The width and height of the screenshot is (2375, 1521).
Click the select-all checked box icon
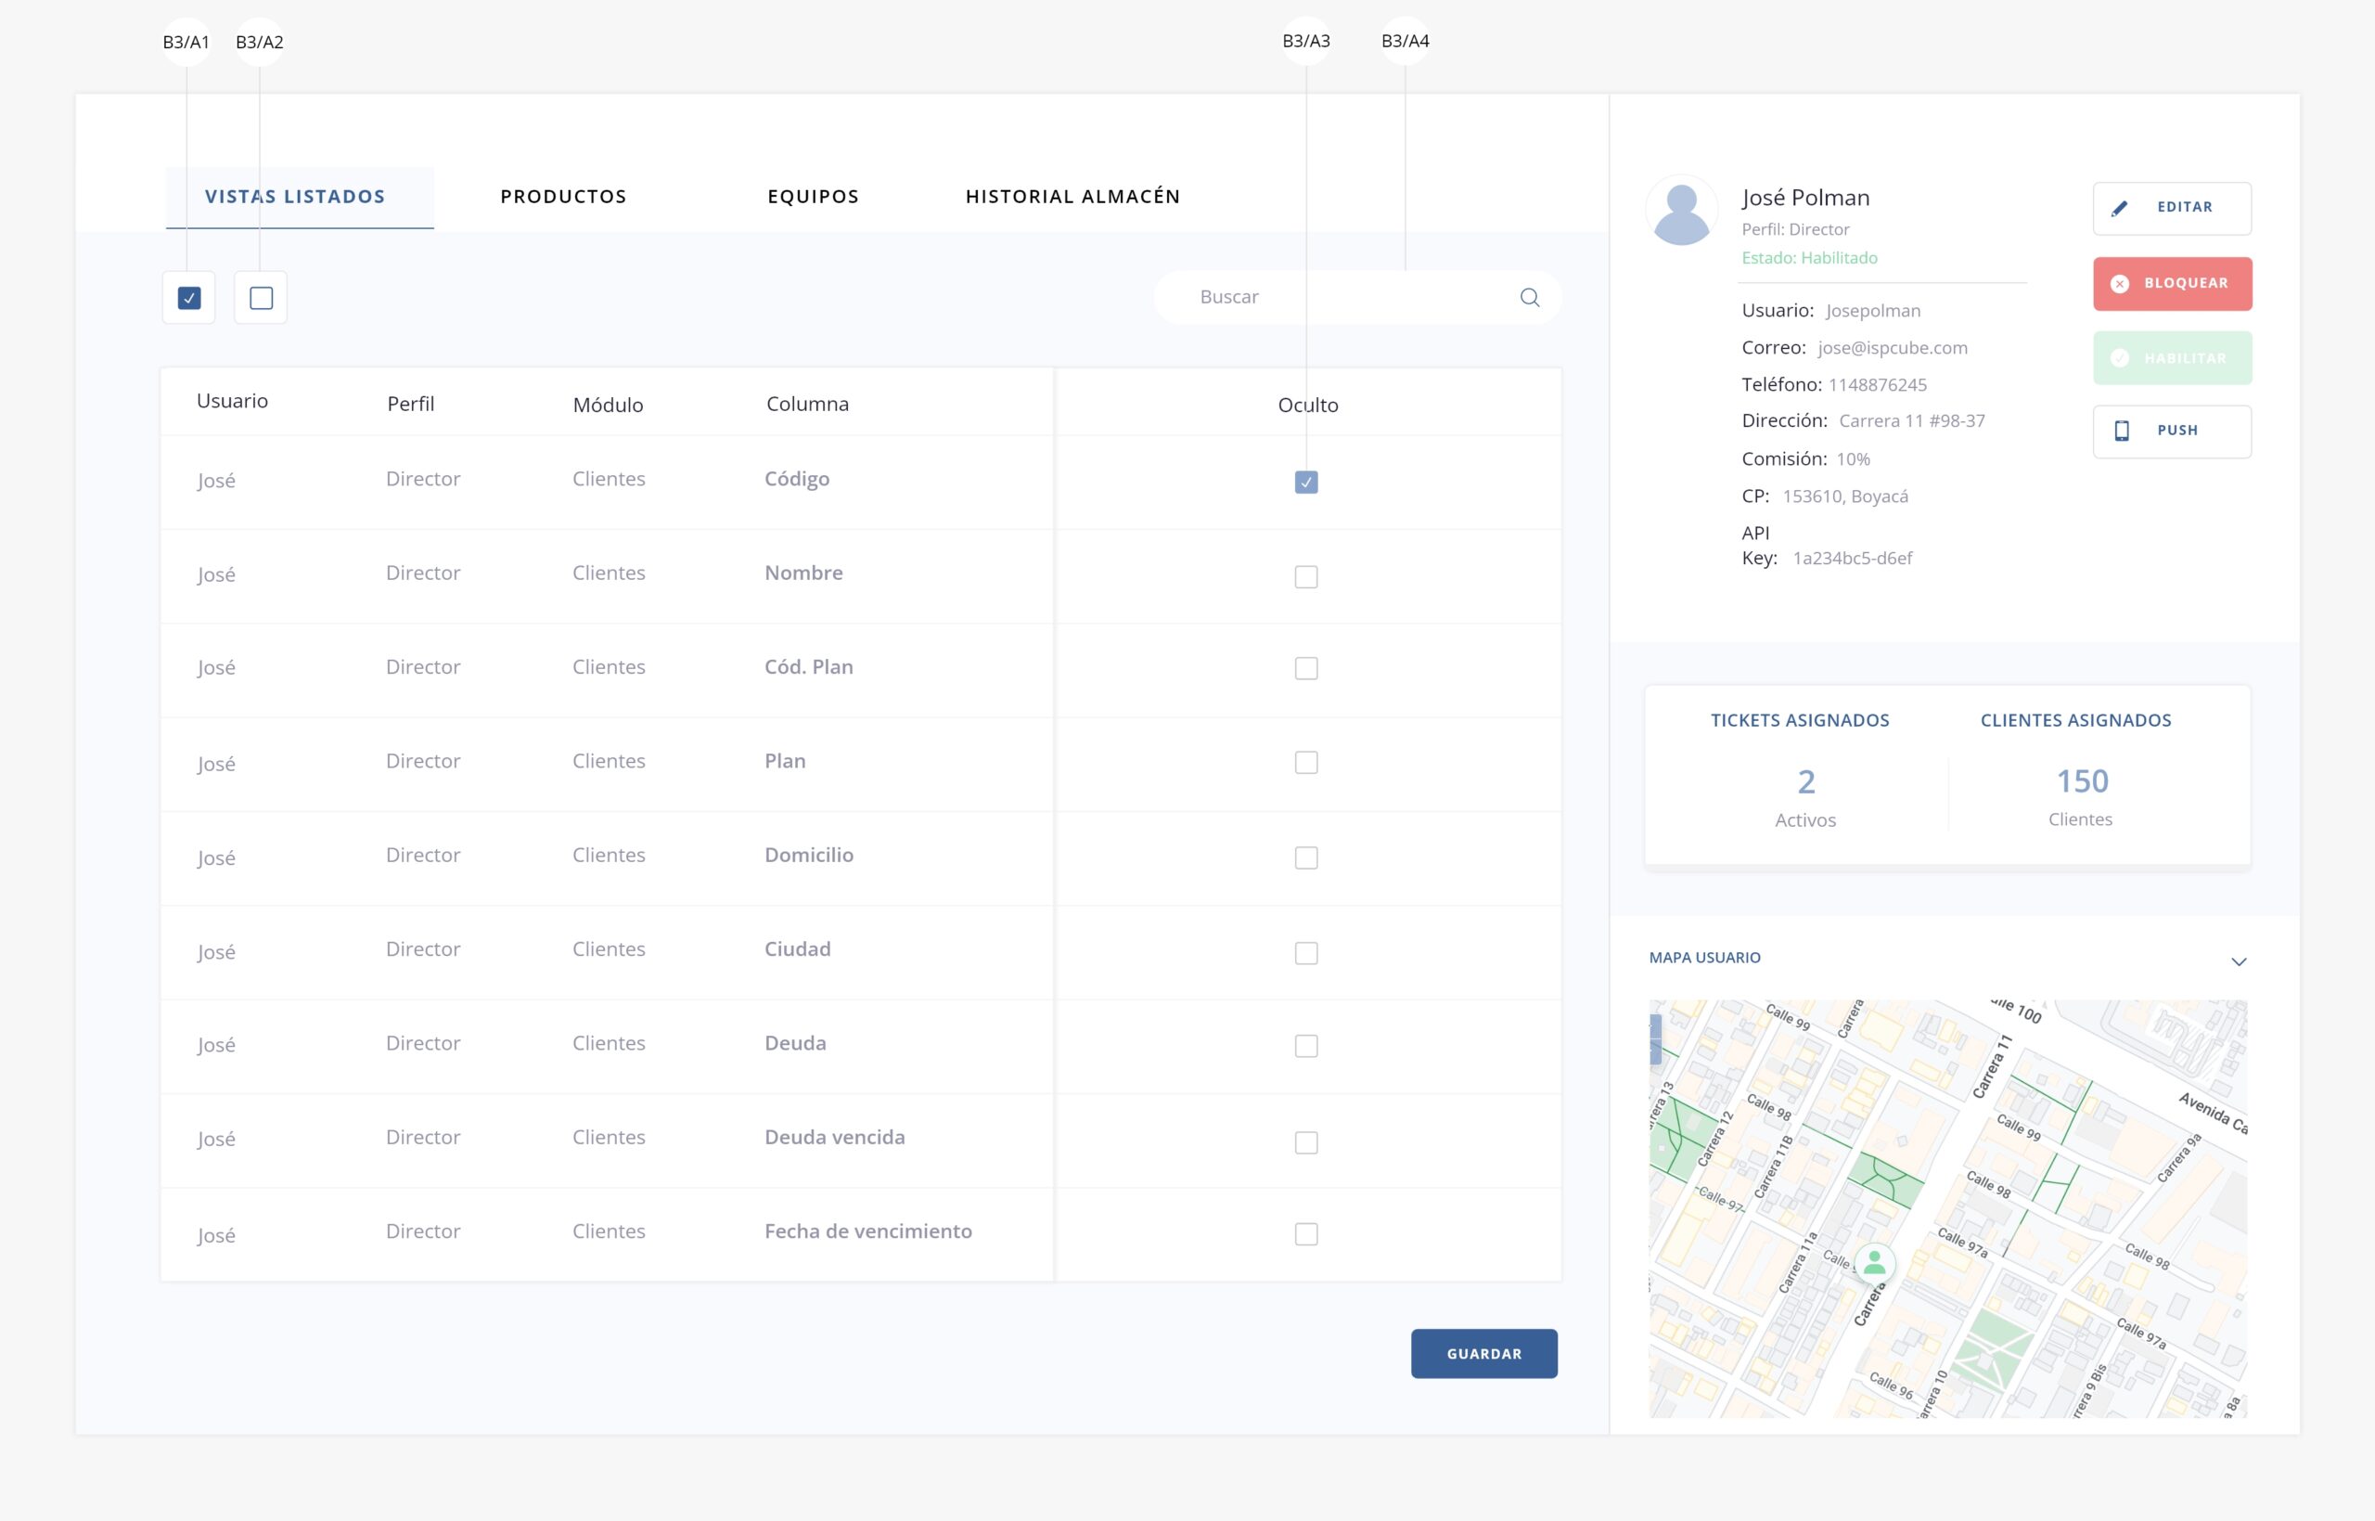(188, 297)
